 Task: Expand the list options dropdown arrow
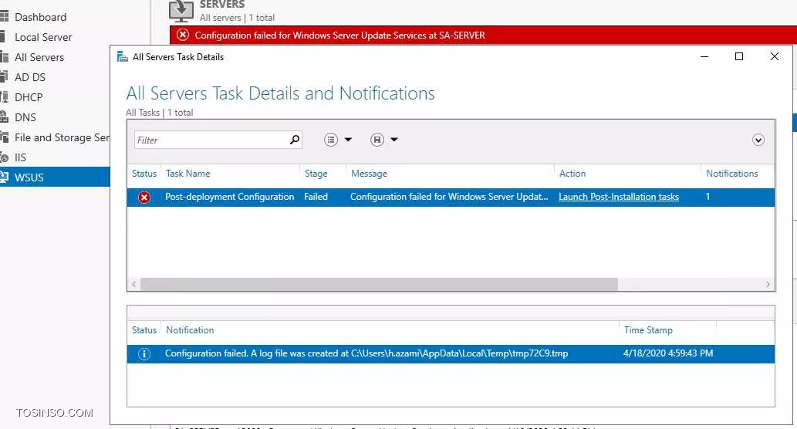[348, 140]
